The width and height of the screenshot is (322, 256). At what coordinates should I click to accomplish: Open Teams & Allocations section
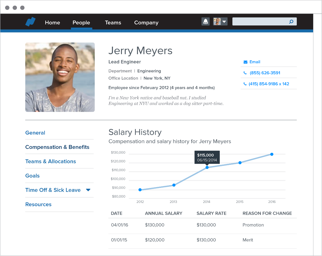50,161
